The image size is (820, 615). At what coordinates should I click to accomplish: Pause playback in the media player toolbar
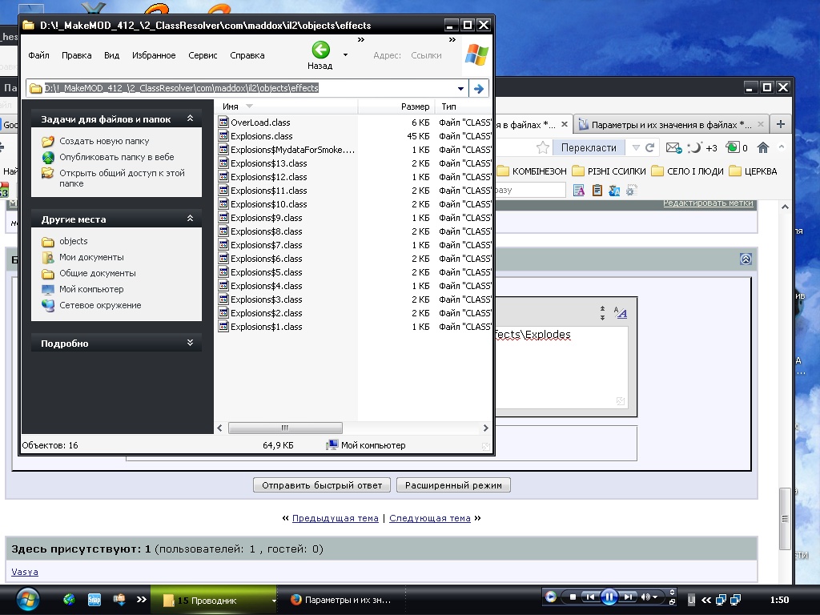609,597
